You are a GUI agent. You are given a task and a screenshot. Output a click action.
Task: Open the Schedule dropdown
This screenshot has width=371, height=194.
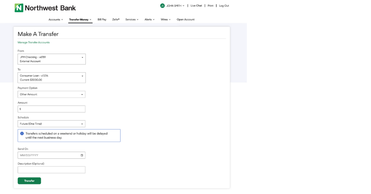[x=52, y=124]
